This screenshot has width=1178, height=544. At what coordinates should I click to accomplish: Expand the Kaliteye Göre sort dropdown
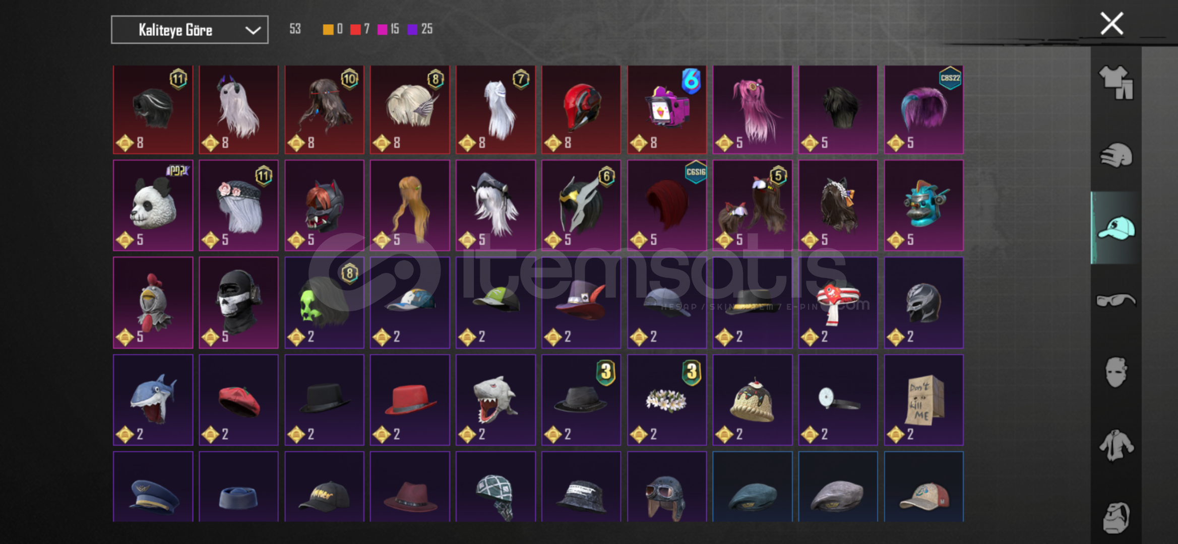(x=190, y=30)
